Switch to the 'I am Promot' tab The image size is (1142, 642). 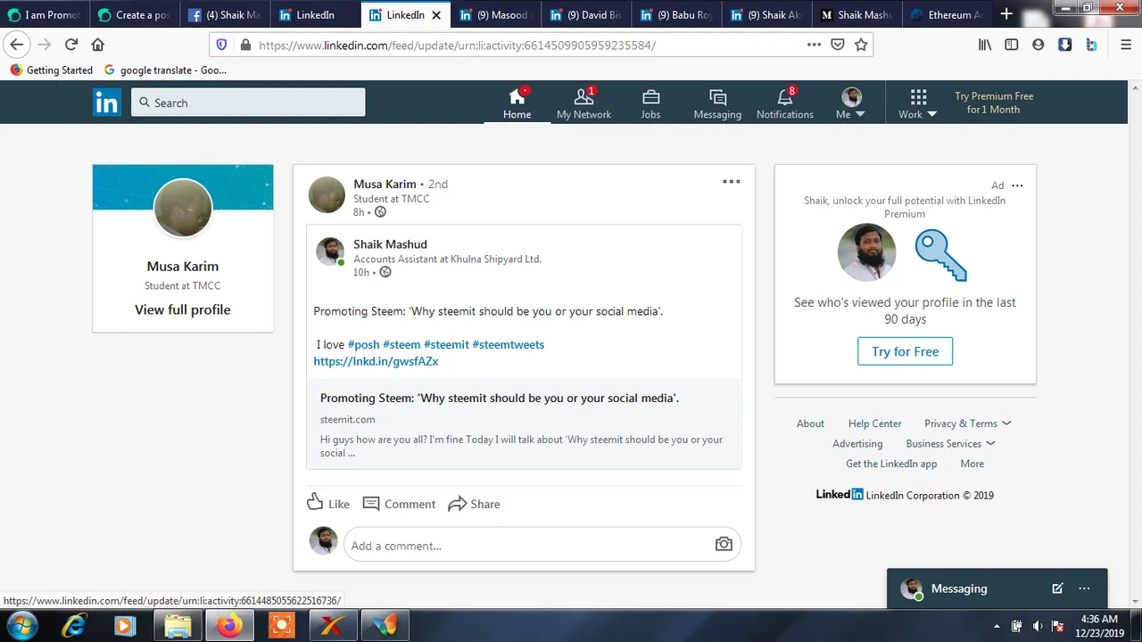pos(45,14)
